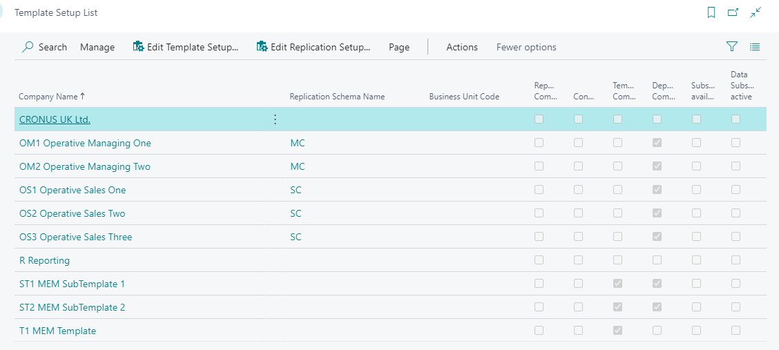The image size is (779, 350).
Task: Sort by Company Name column header
Action: point(52,97)
